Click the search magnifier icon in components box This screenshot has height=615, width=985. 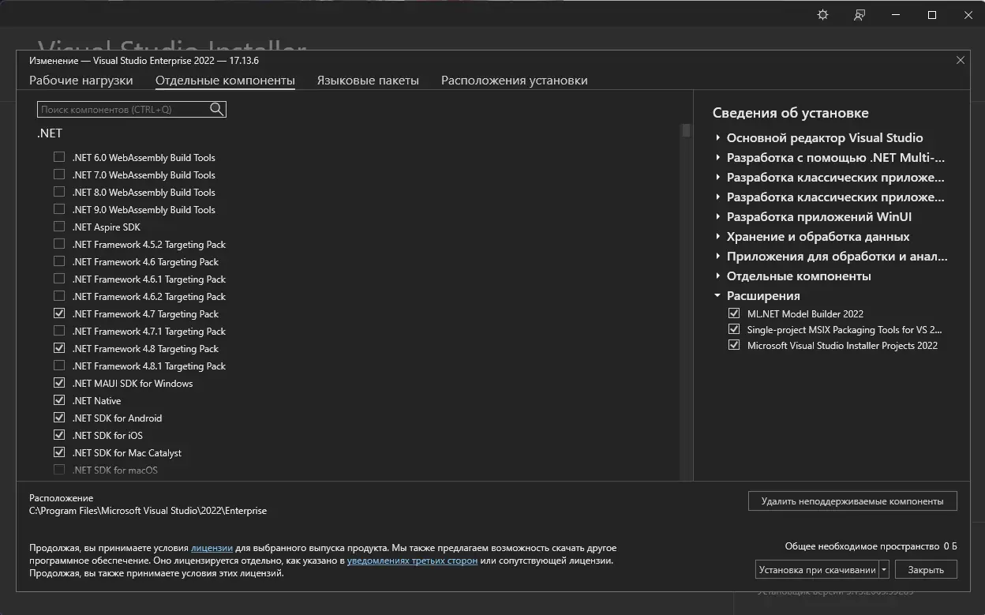(217, 110)
